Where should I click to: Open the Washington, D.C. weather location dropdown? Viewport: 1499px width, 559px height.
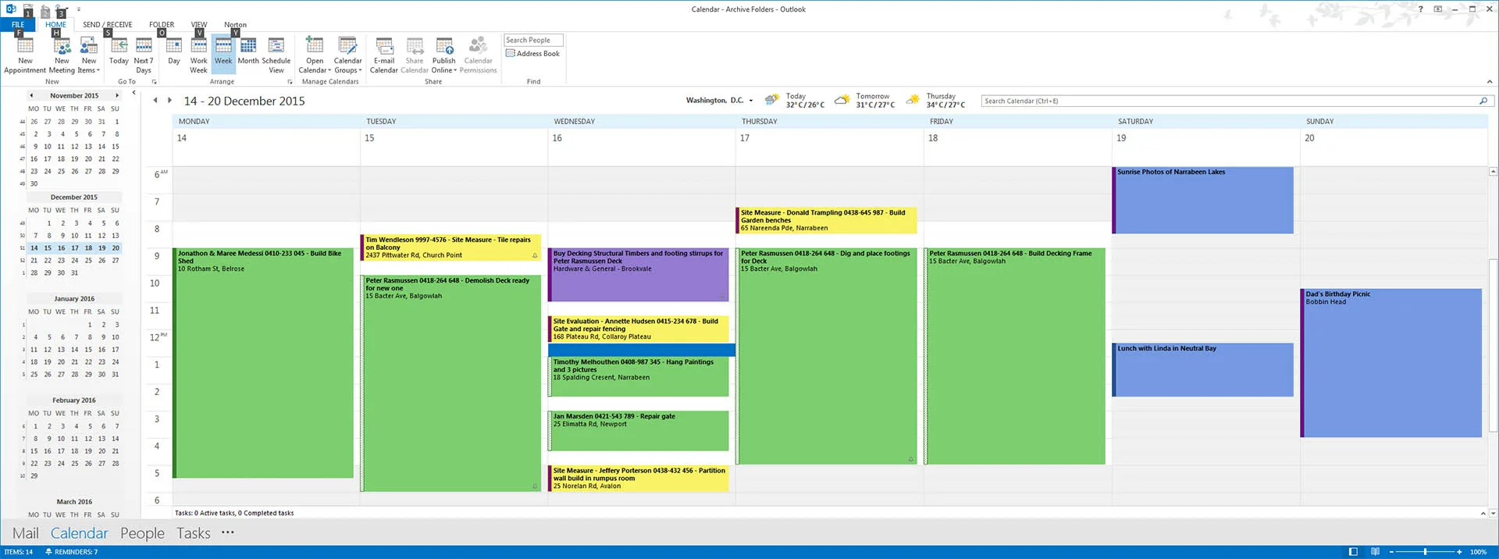[x=751, y=101]
